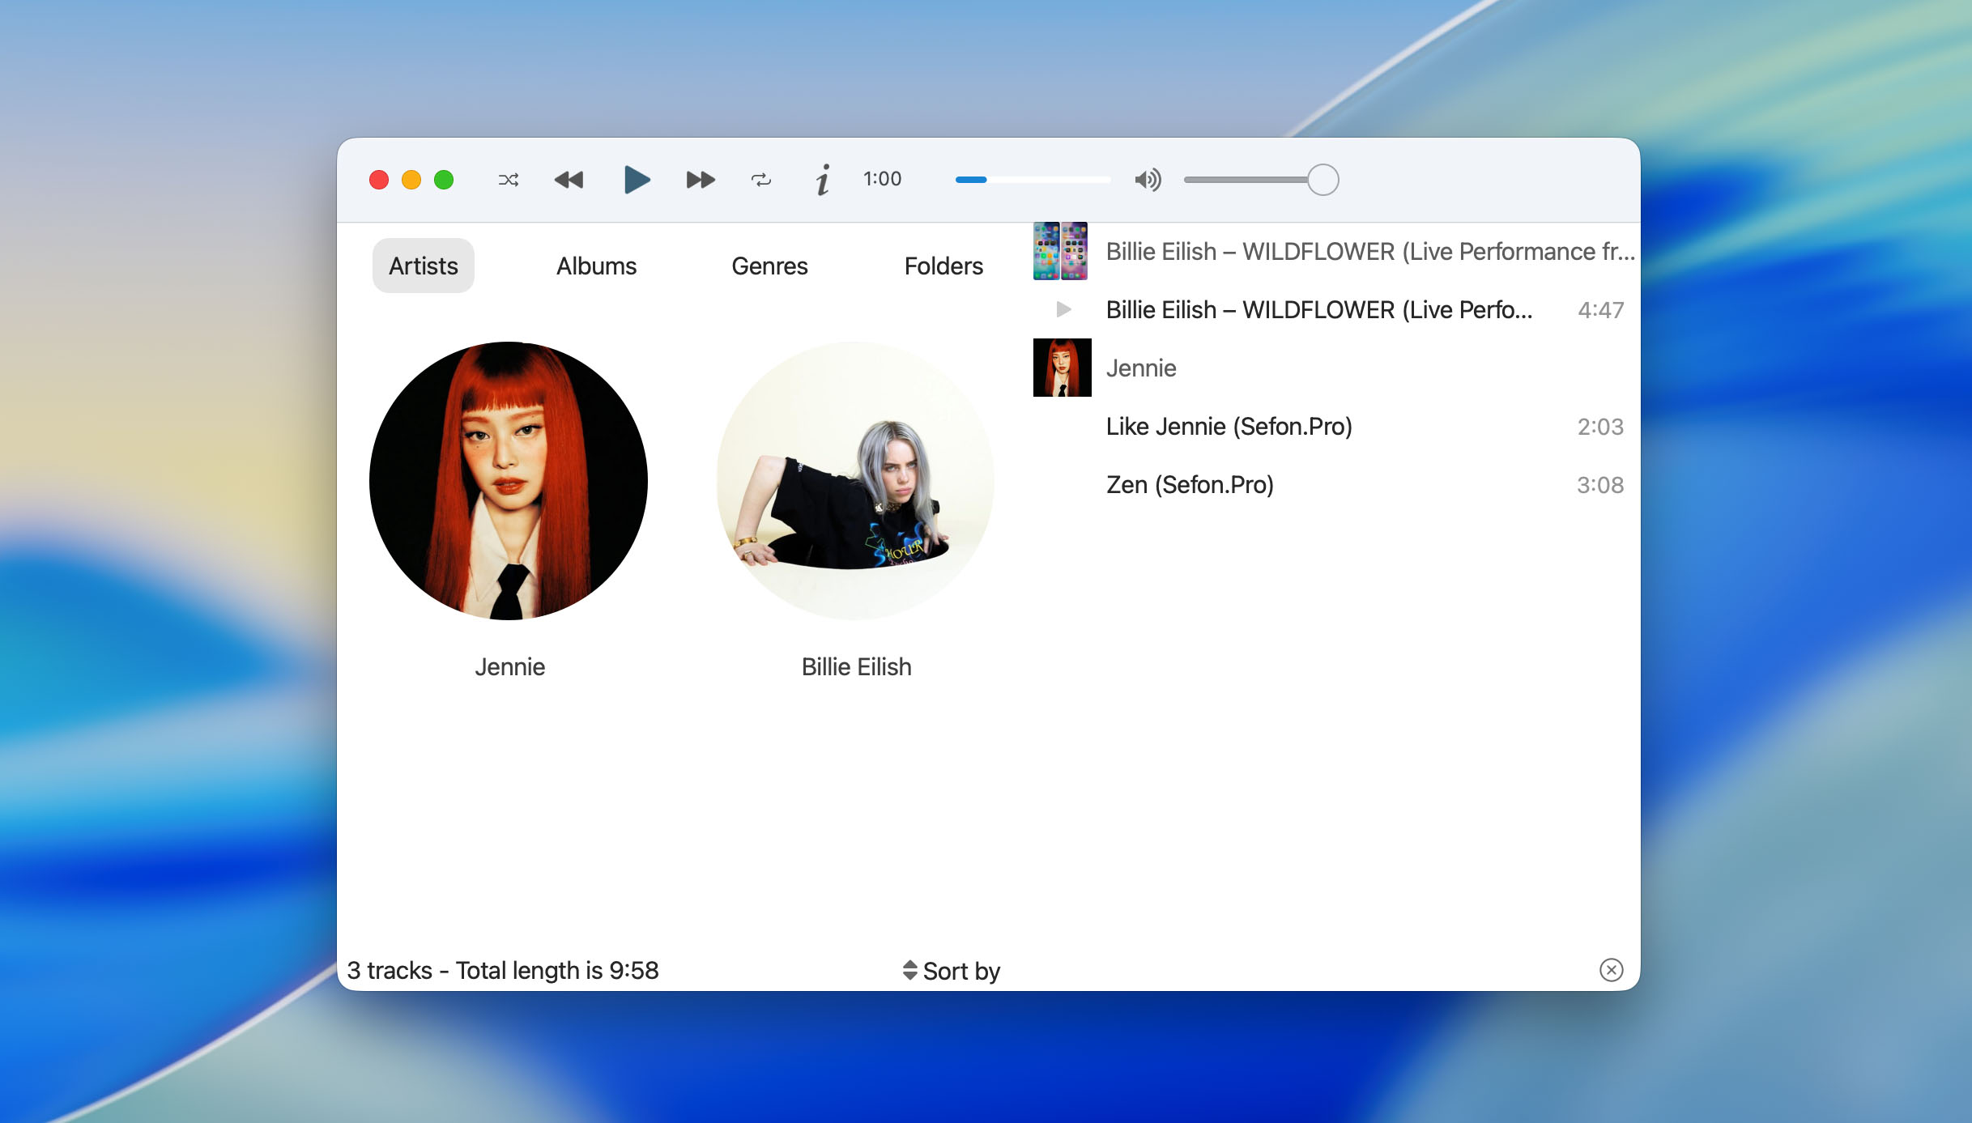Viewport: 1972px width, 1123px height.
Task: Click the Jennie album cover thumbnail
Action: pos(1062,368)
